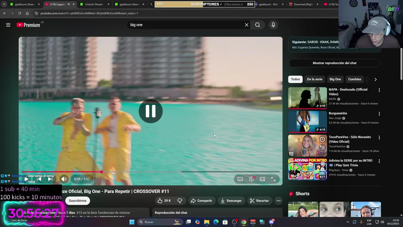Open options for the TocoParaVos video

click(x=379, y=138)
